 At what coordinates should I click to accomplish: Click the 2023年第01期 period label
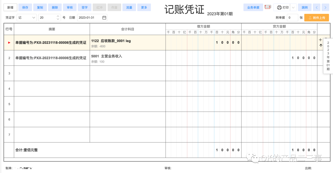point(220,14)
